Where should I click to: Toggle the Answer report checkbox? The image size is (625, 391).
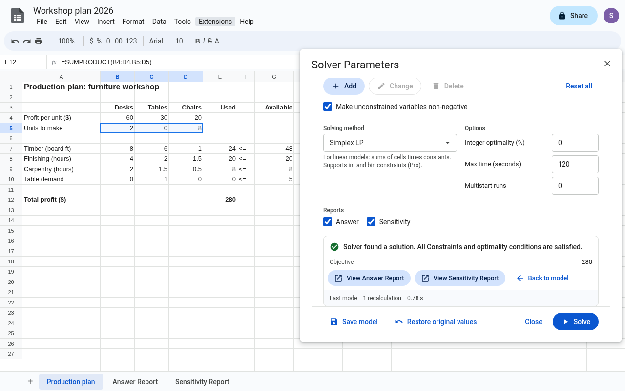point(328,222)
